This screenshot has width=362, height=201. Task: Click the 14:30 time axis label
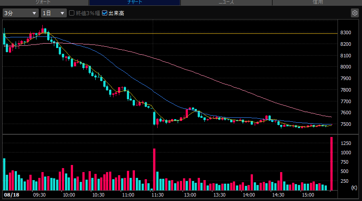(x=278, y=195)
